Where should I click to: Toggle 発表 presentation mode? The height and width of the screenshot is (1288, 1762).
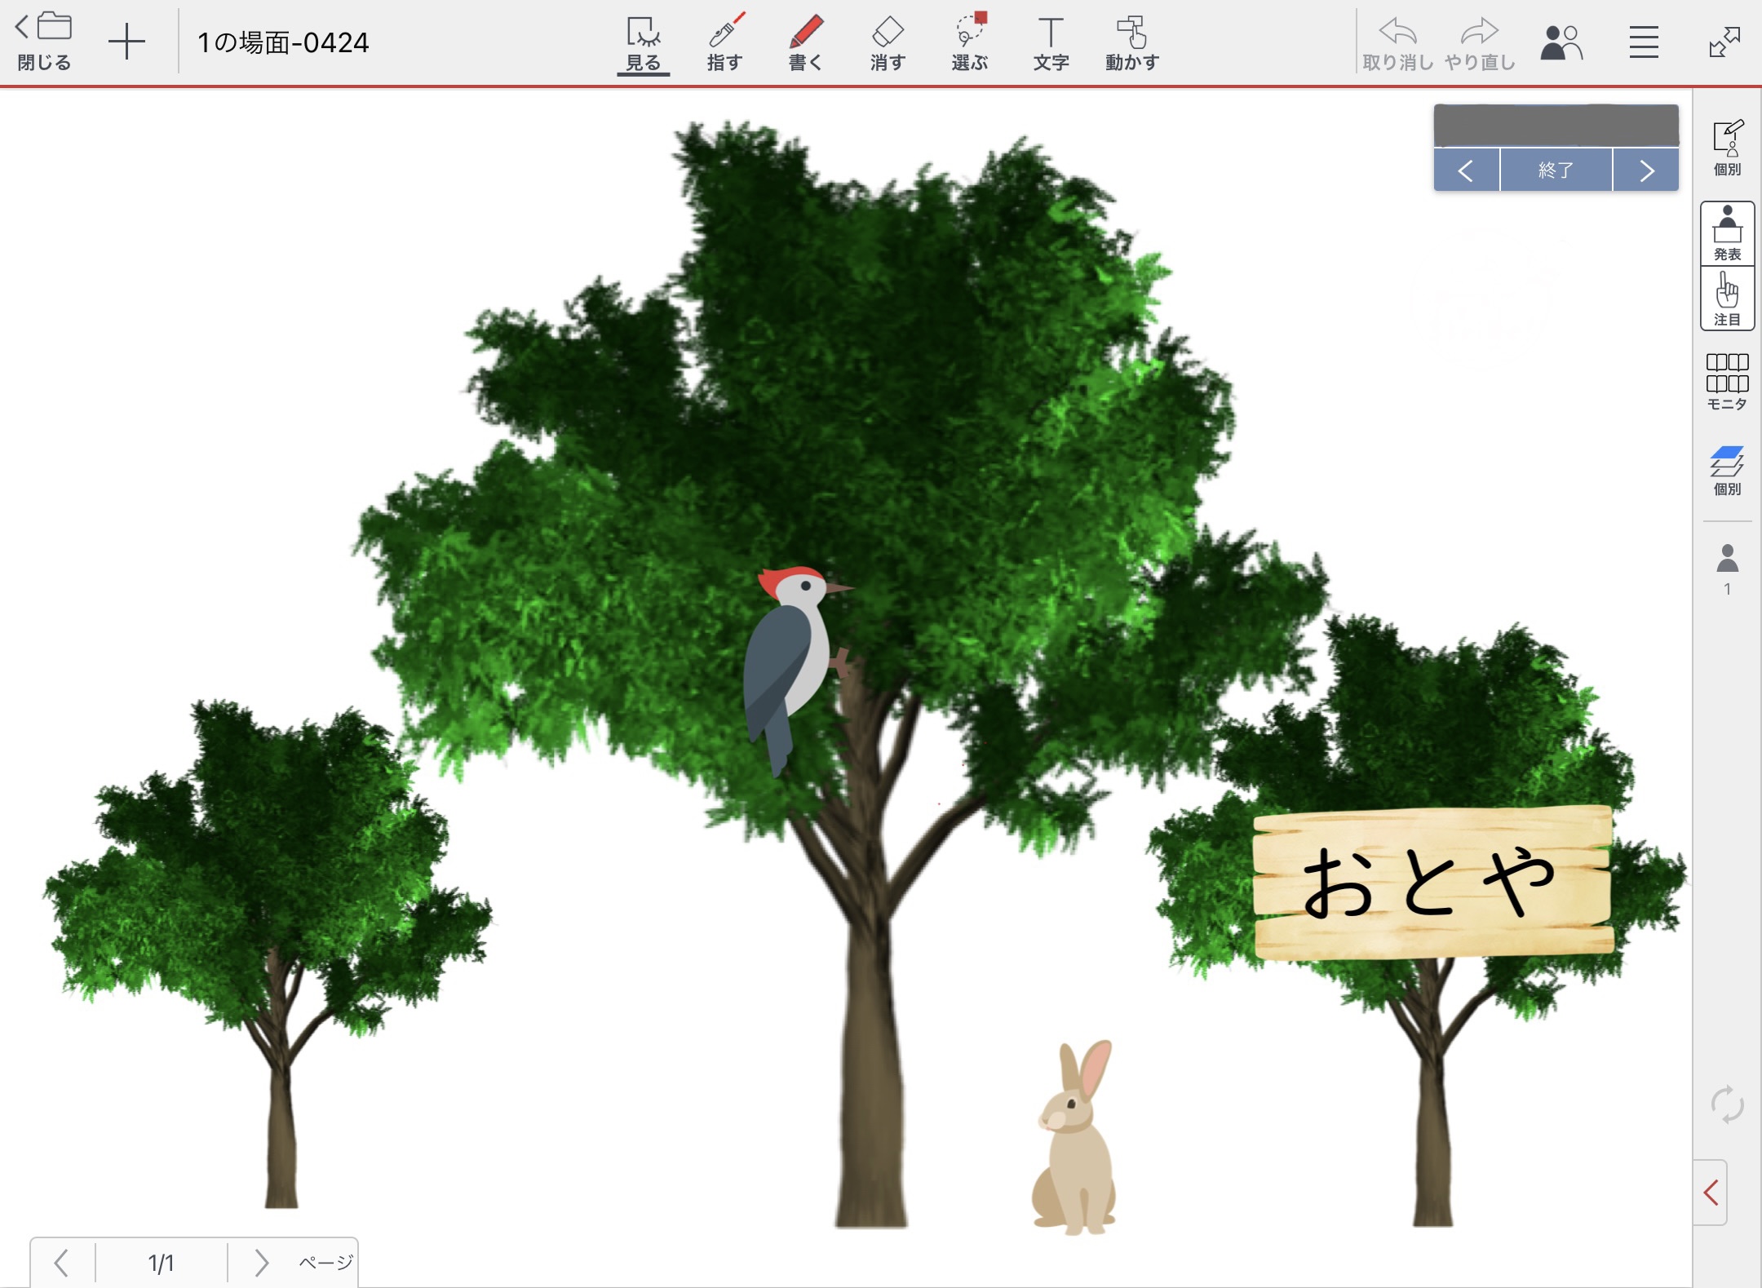click(x=1727, y=233)
